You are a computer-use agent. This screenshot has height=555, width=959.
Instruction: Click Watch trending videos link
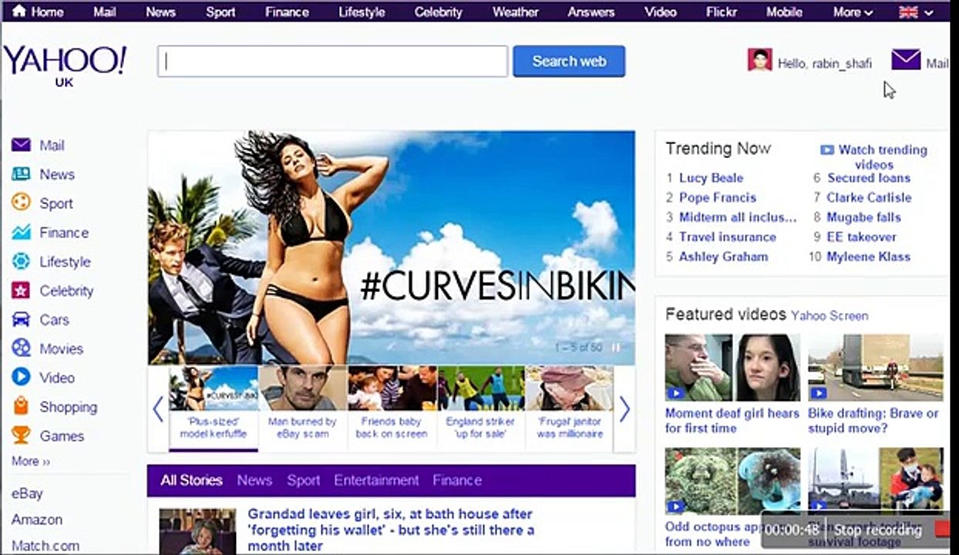(883, 157)
